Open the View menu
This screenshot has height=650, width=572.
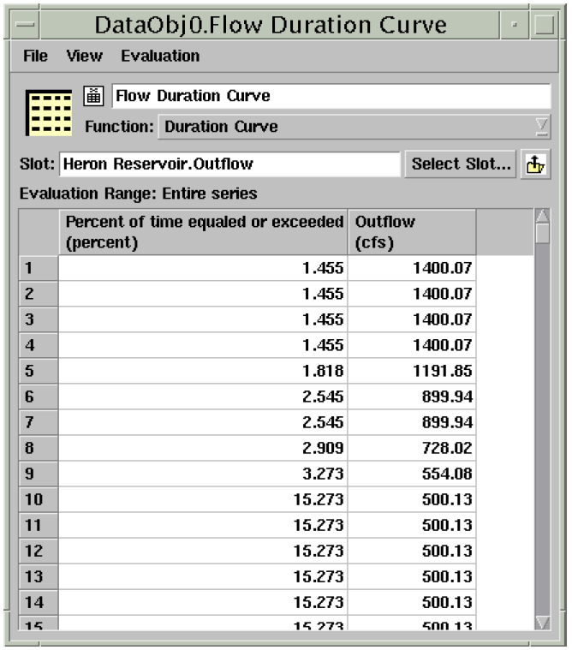[x=84, y=57]
